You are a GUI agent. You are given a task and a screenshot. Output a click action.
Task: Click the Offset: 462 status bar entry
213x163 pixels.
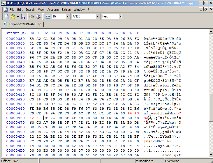click(10, 161)
